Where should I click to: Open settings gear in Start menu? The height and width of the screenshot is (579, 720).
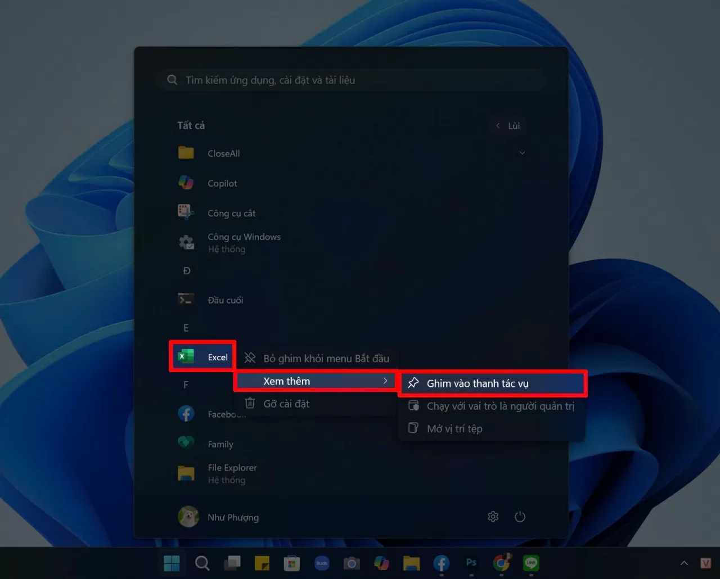click(x=493, y=517)
